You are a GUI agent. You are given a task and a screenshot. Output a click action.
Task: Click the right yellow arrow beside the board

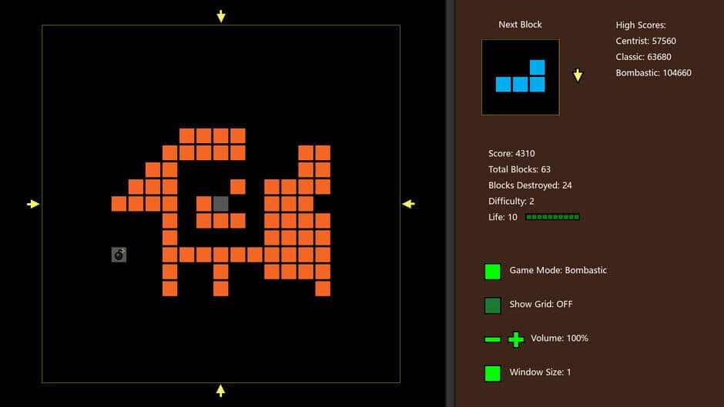point(408,204)
